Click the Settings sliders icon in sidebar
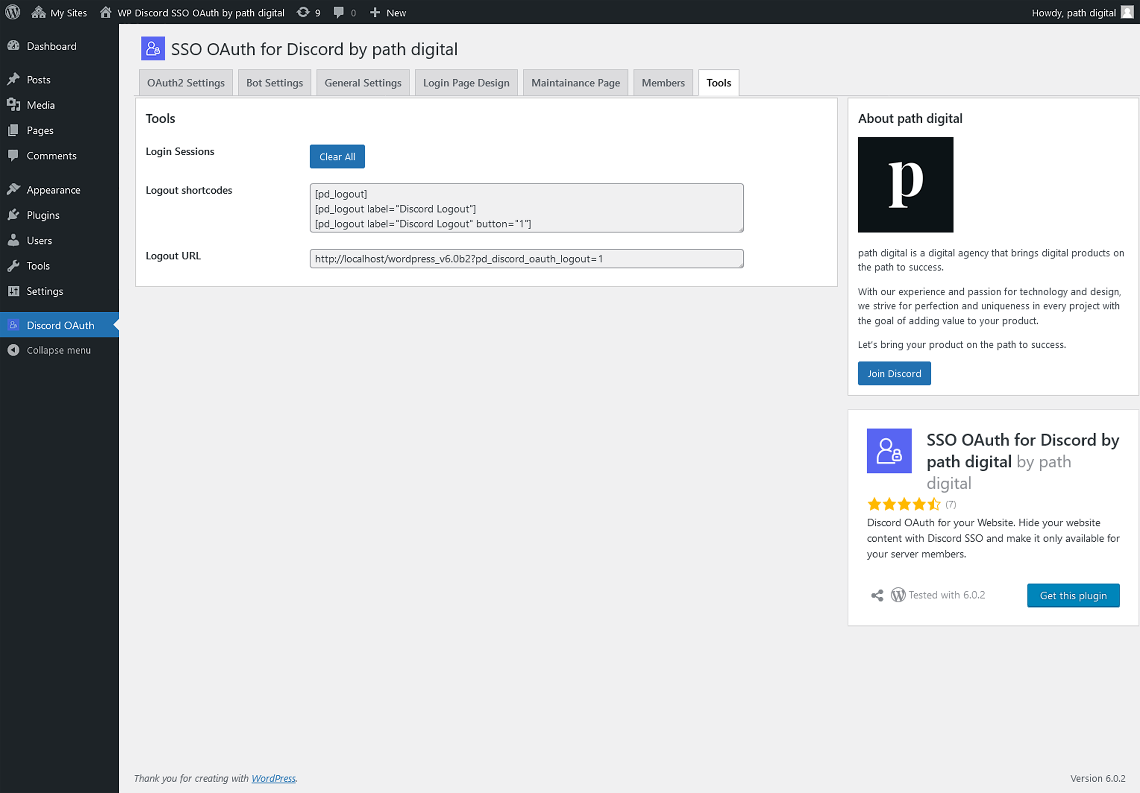This screenshot has height=793, width=1140. [13, 291]
